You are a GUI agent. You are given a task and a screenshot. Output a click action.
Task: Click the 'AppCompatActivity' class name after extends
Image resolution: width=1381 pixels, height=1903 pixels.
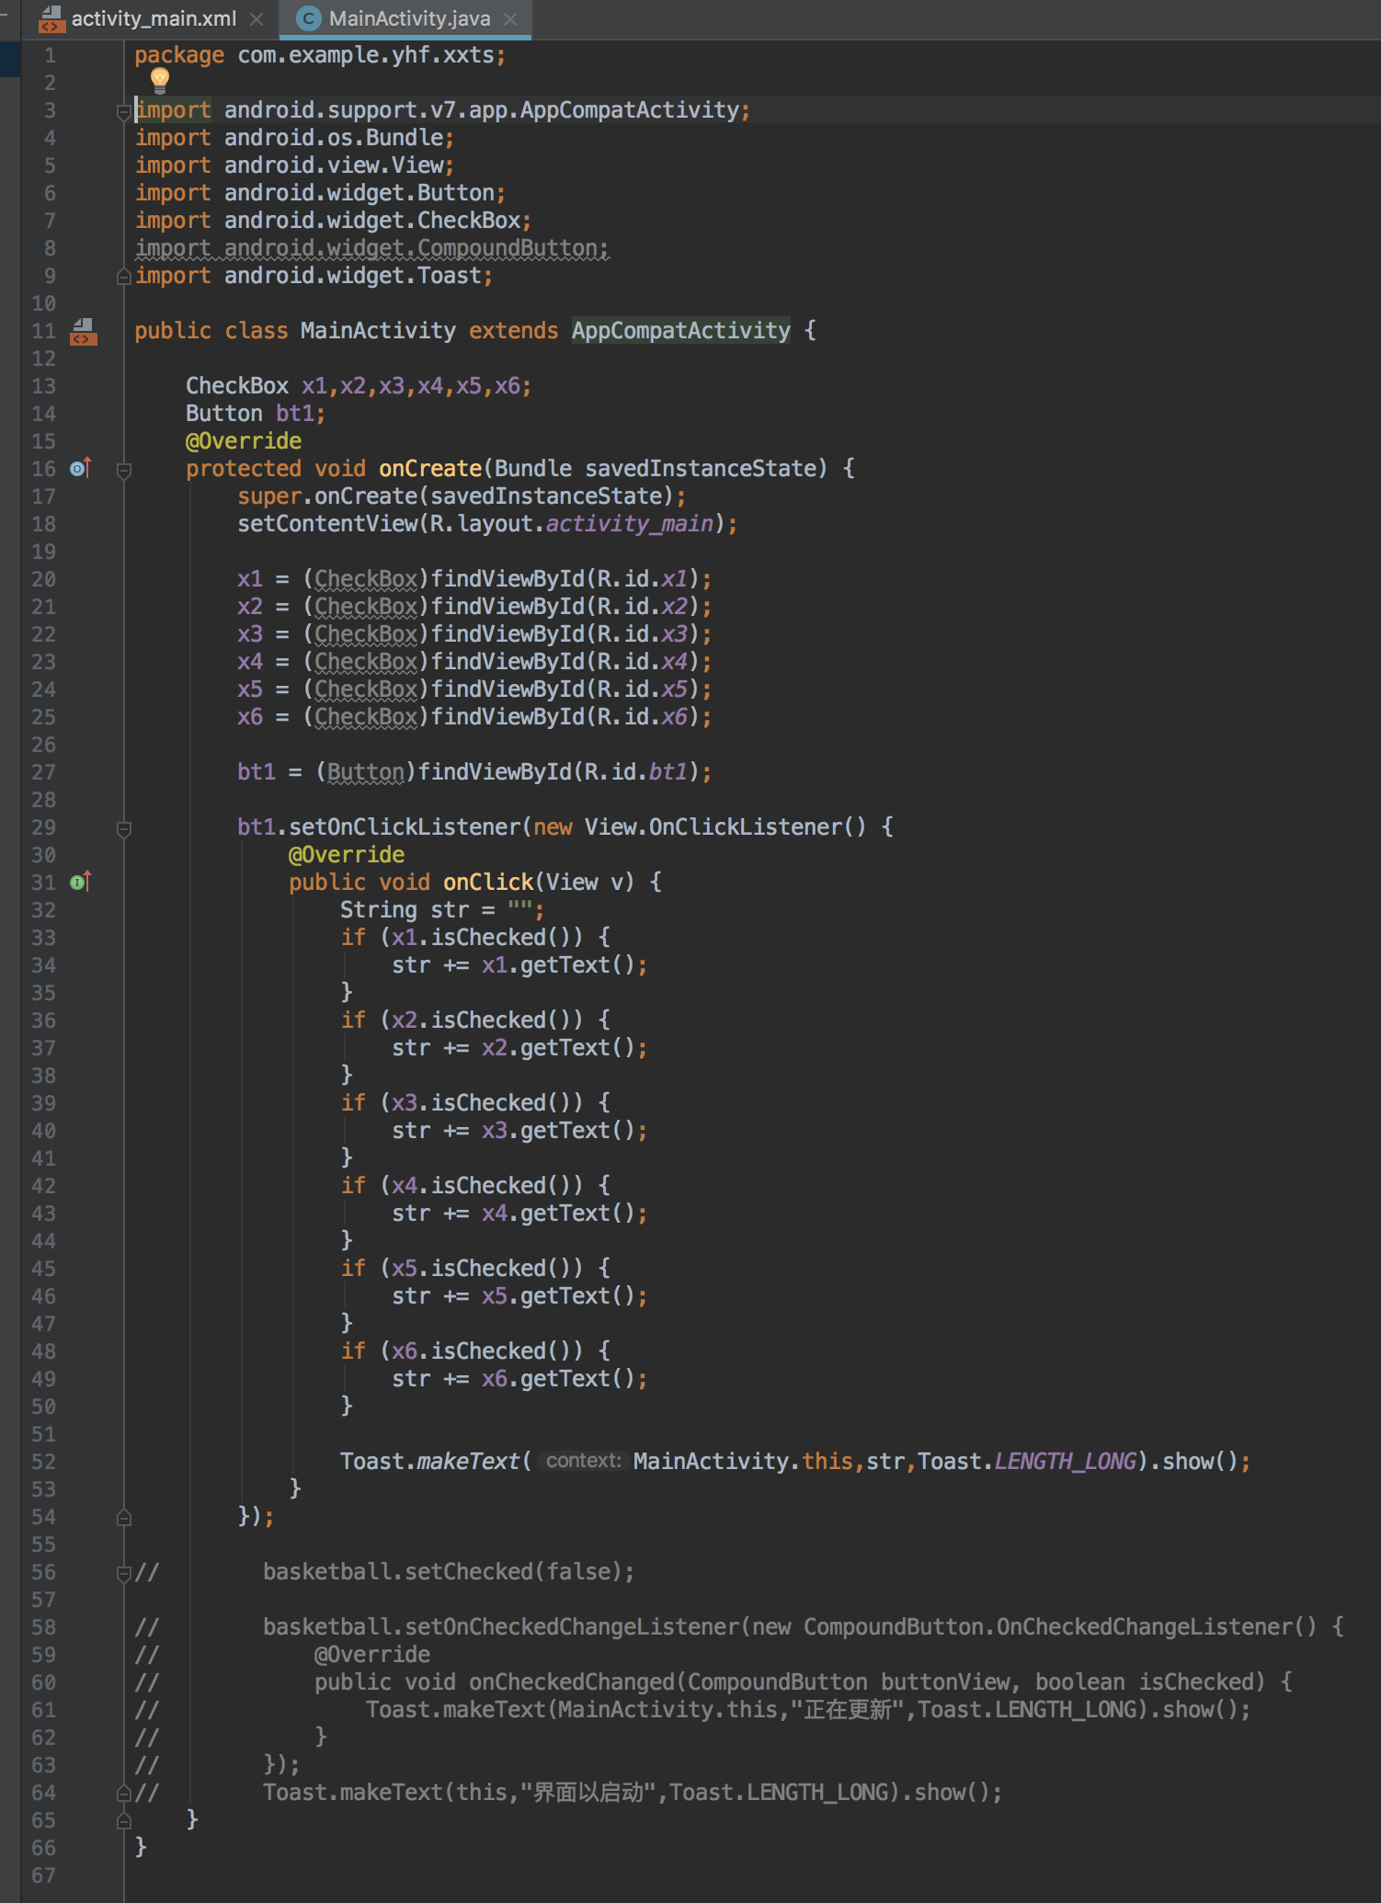pyautogui.click(x=680, y=331)
